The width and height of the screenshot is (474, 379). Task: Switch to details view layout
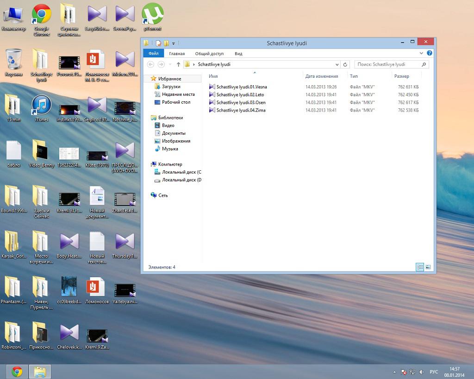pos(420,267)
